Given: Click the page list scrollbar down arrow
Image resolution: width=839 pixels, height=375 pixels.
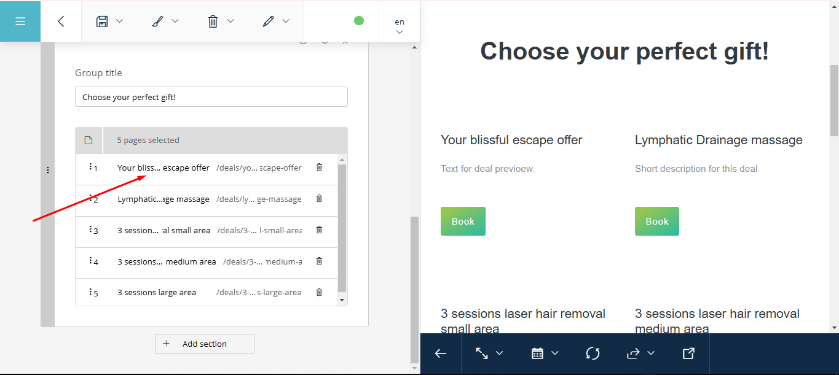Looking at the screenshot, I should pyautogui.click(x=342, y=300).
